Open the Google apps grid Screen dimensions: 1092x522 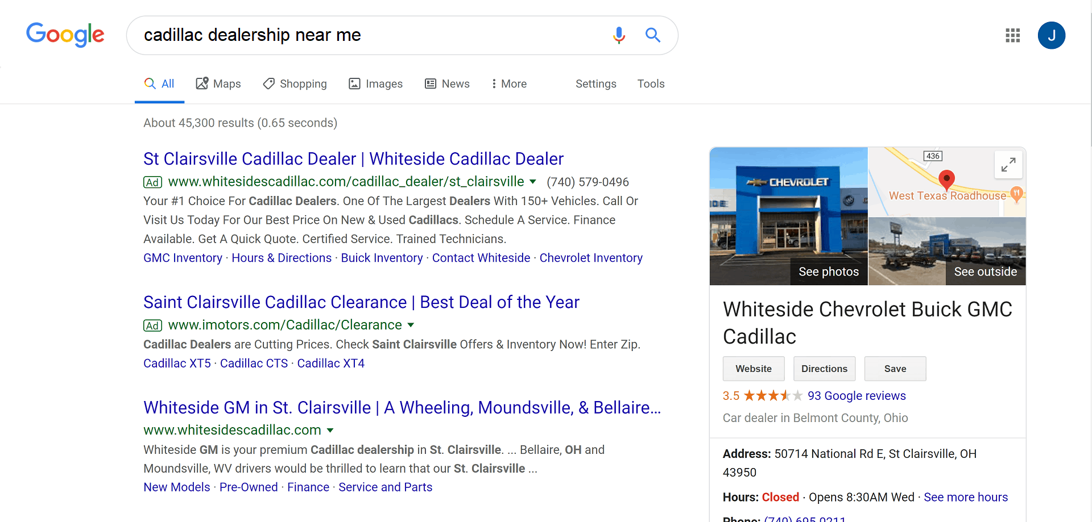(x=1012, y=35)
